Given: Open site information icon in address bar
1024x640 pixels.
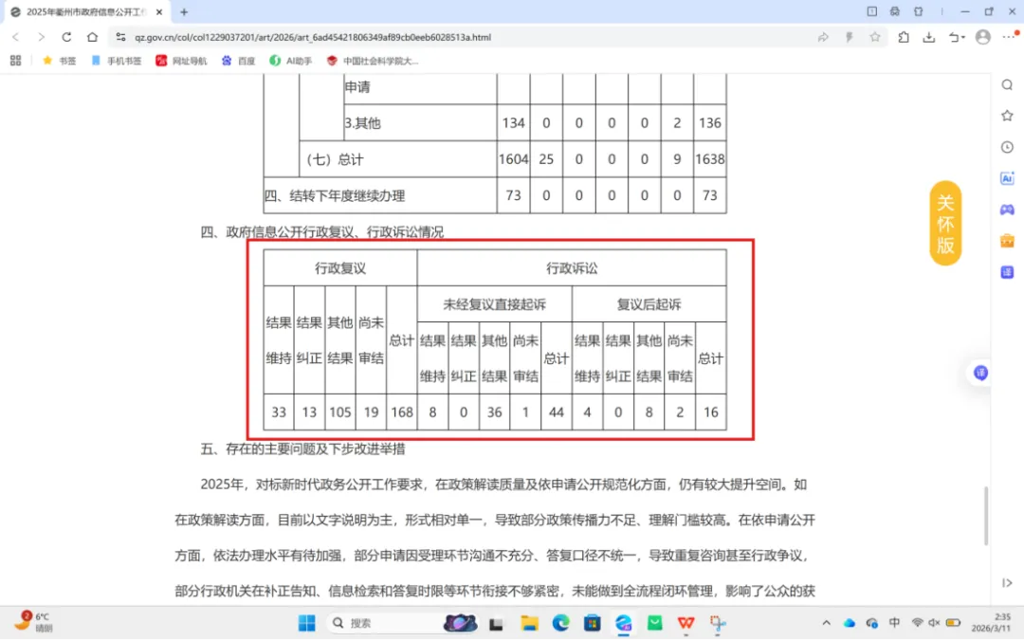Looking at the screenshot, I should [x=120, y=37].
